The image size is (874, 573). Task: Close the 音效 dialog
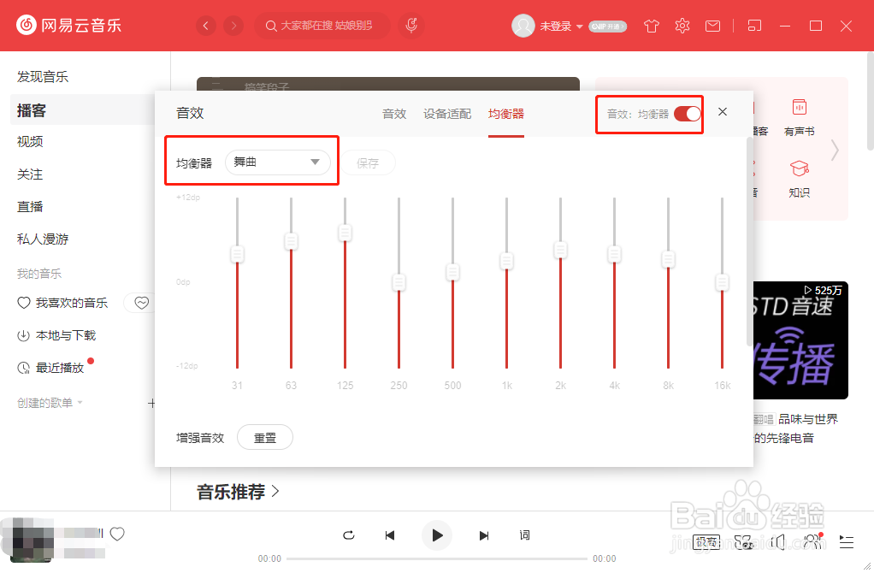(x=723, y=112)
